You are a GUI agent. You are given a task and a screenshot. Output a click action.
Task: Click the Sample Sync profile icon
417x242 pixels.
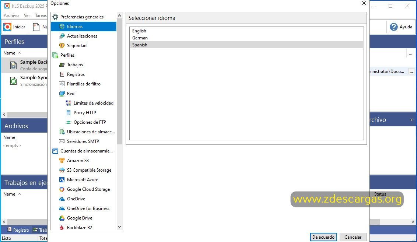(13, 81)
